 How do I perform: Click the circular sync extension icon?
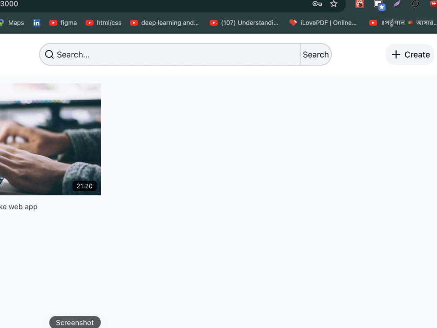(415, 4)
